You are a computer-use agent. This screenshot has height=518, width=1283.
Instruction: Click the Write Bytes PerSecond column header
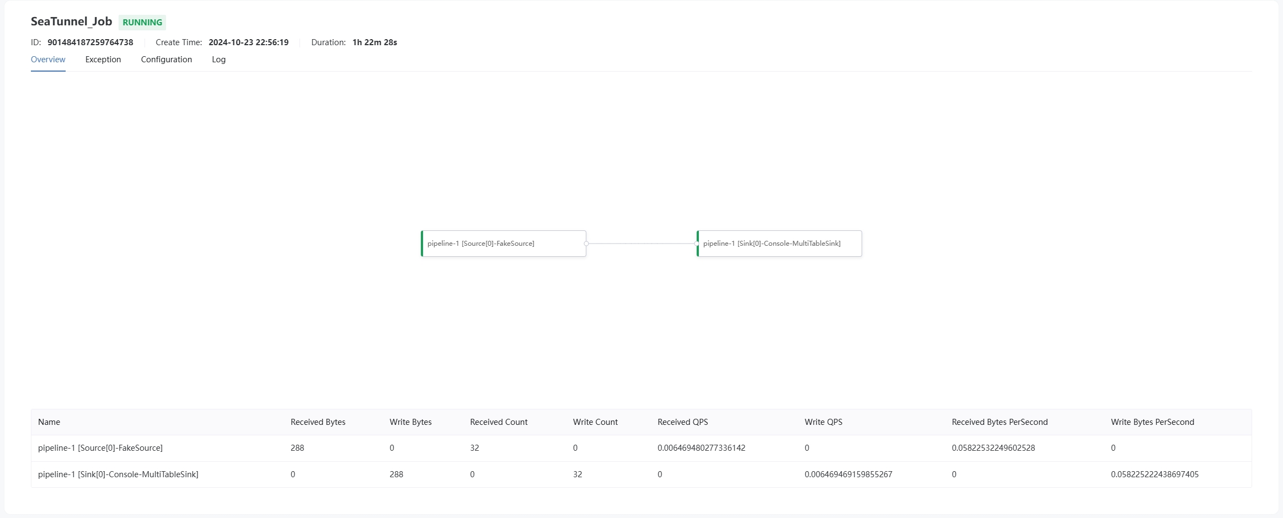coord(1152,422)
